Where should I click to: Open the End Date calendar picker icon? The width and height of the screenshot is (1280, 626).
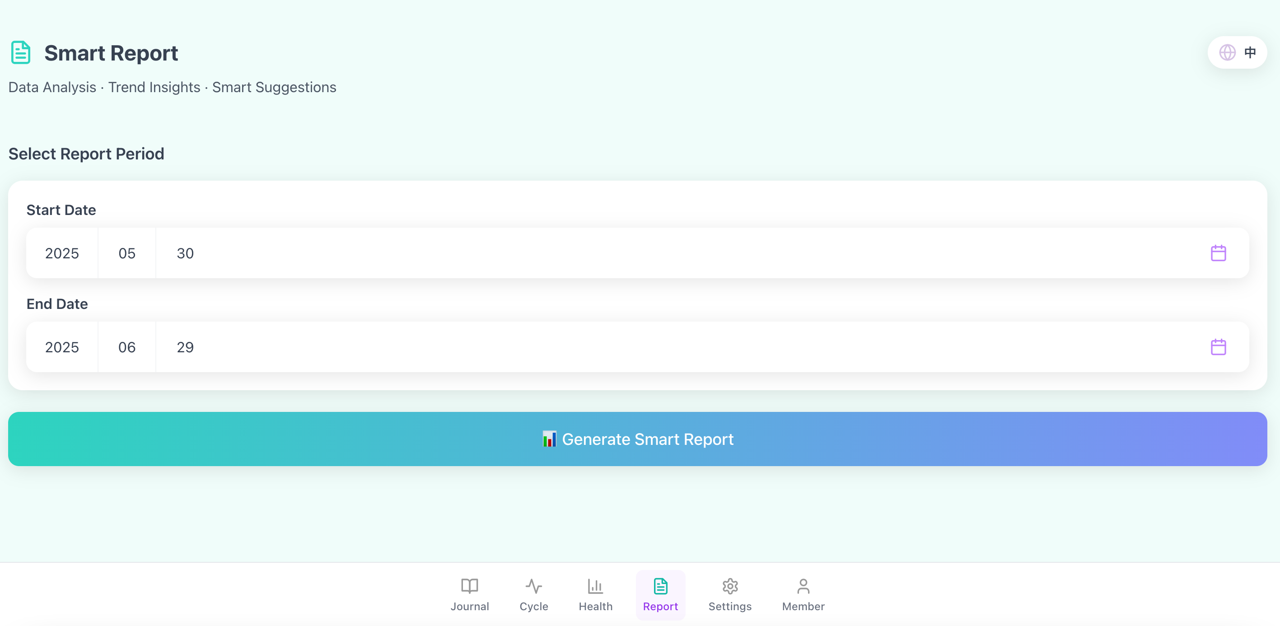pyautogui.click(x=1218, y=347)
